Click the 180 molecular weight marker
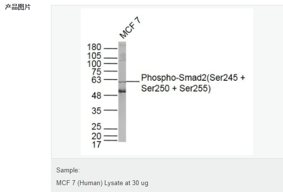Viewport: 283px width, 192px height. [x=94, y=47]
